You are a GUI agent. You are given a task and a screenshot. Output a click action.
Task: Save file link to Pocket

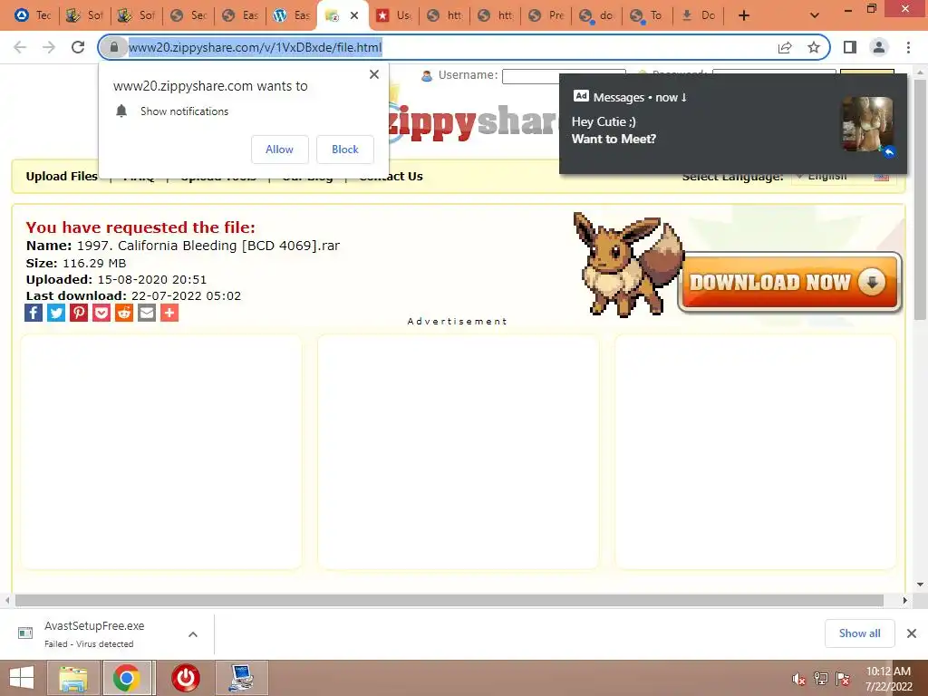click(101, 313)
